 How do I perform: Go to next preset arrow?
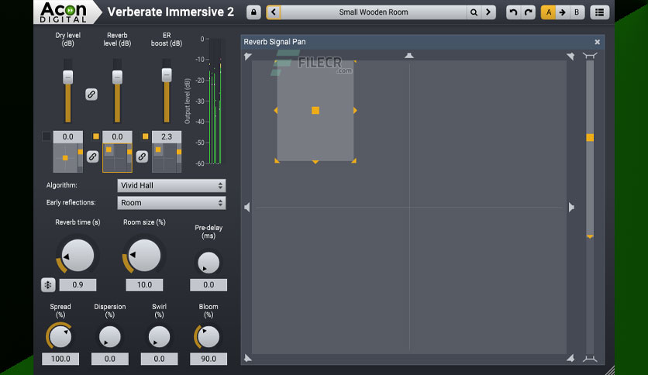[488, 12]
